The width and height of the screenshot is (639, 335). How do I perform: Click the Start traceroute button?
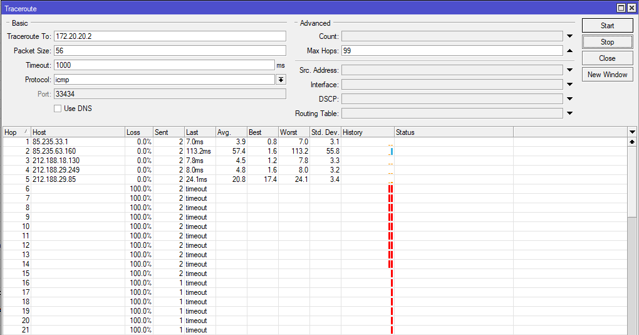tap(607, 25)
